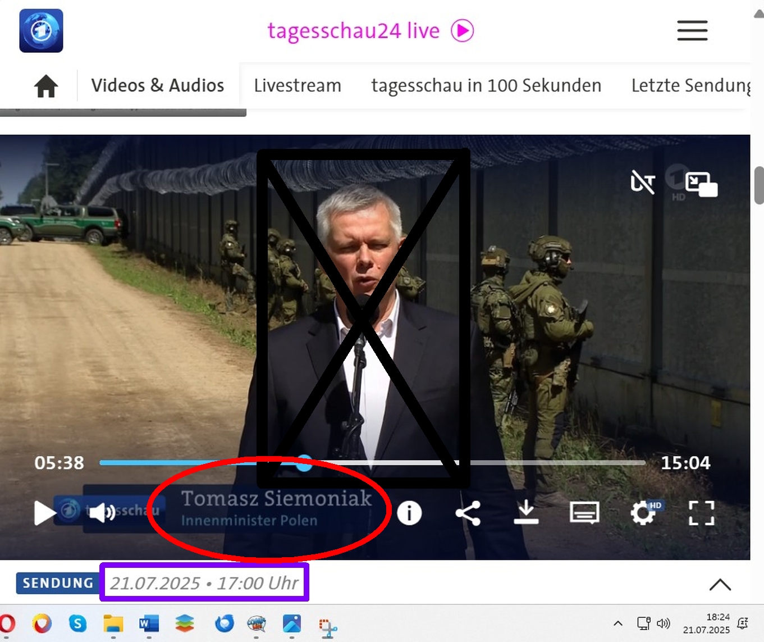
Task: Share the video via share icon
Action: [468, 513]
